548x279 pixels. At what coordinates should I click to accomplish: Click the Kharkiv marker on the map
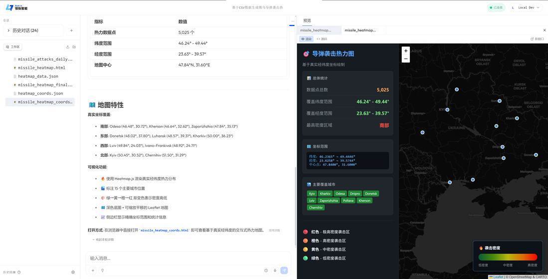click(x=517, y=119)
